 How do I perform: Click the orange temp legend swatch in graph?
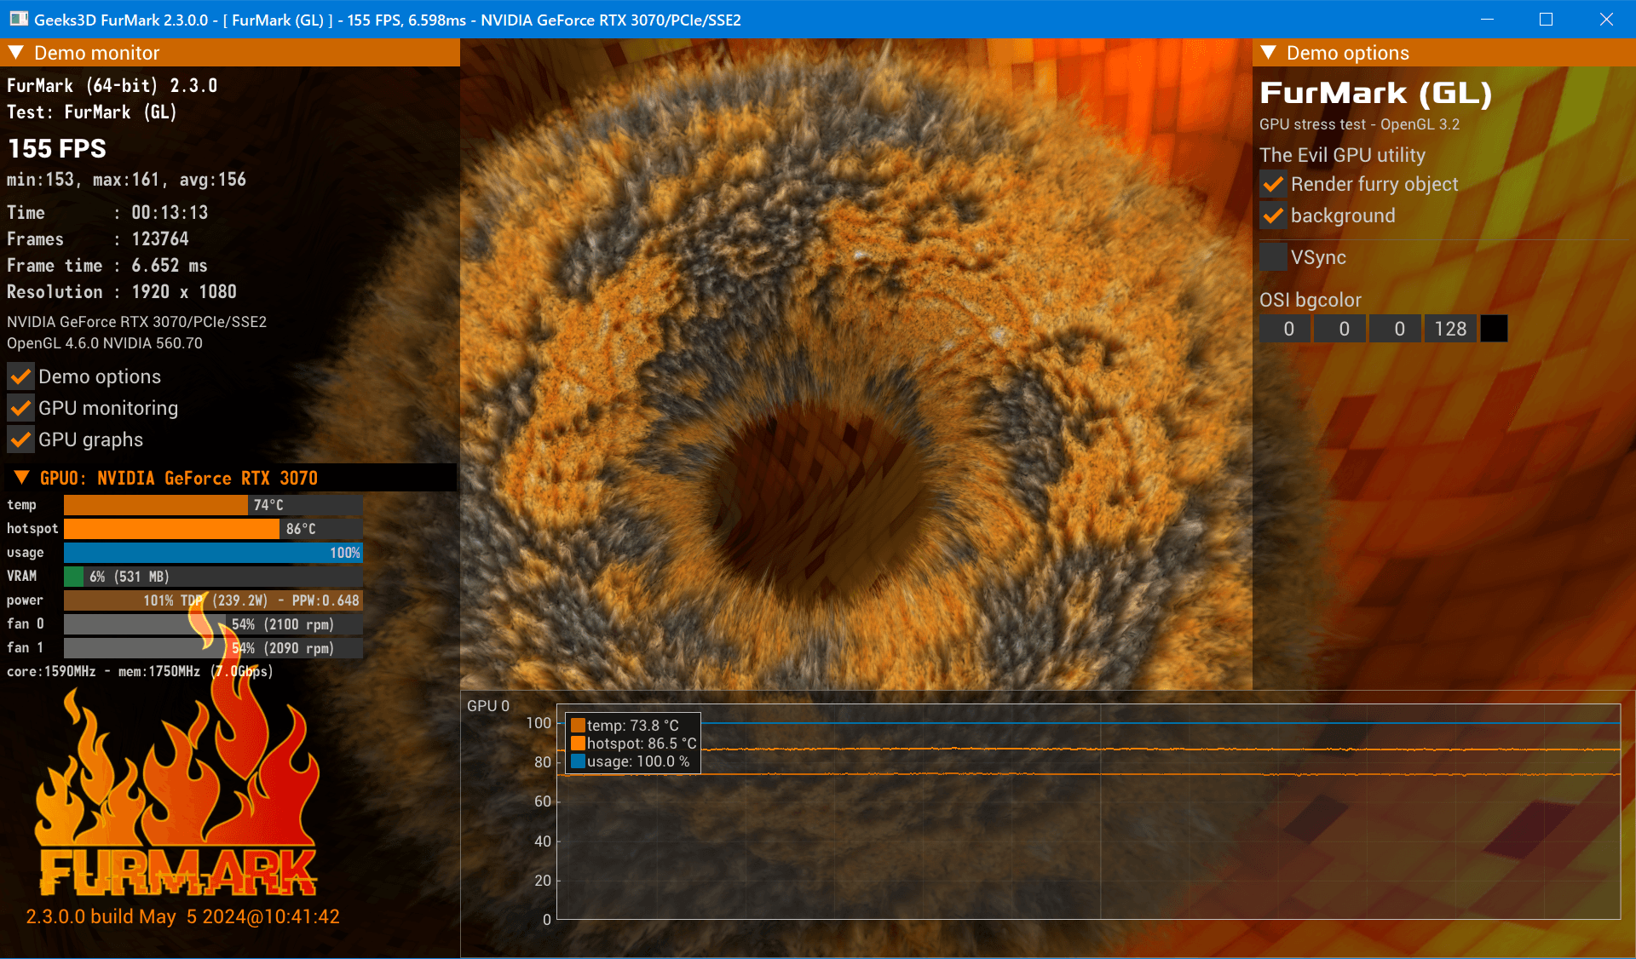click(578, 726)
